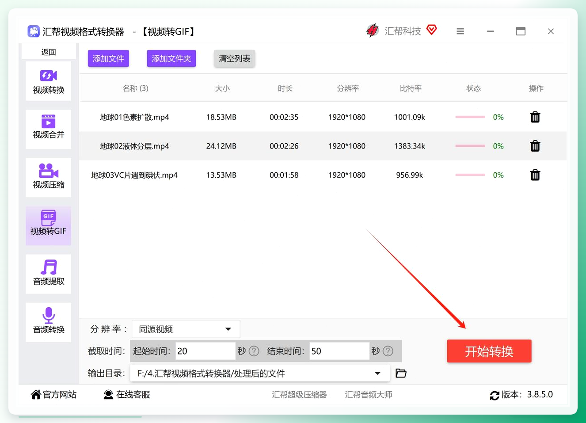Remove 地球03VC片遇到碘伏.mp4 using trash icon

[x=535, y=175]
